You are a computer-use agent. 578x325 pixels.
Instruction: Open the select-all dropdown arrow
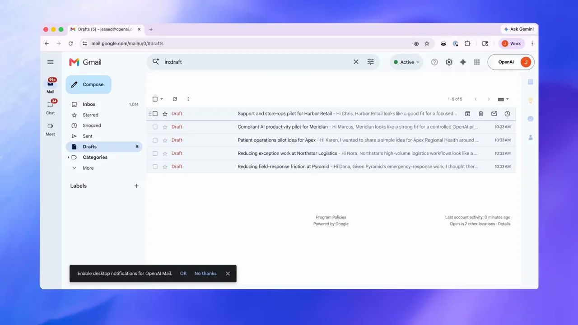tap(162, 99)
